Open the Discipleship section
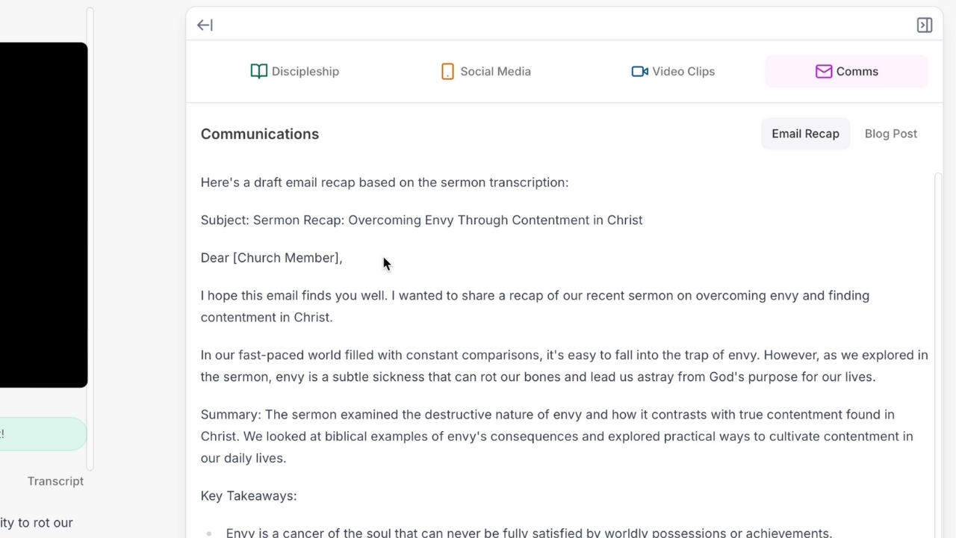This screenshot has height=538, width=956. point(295,71)
